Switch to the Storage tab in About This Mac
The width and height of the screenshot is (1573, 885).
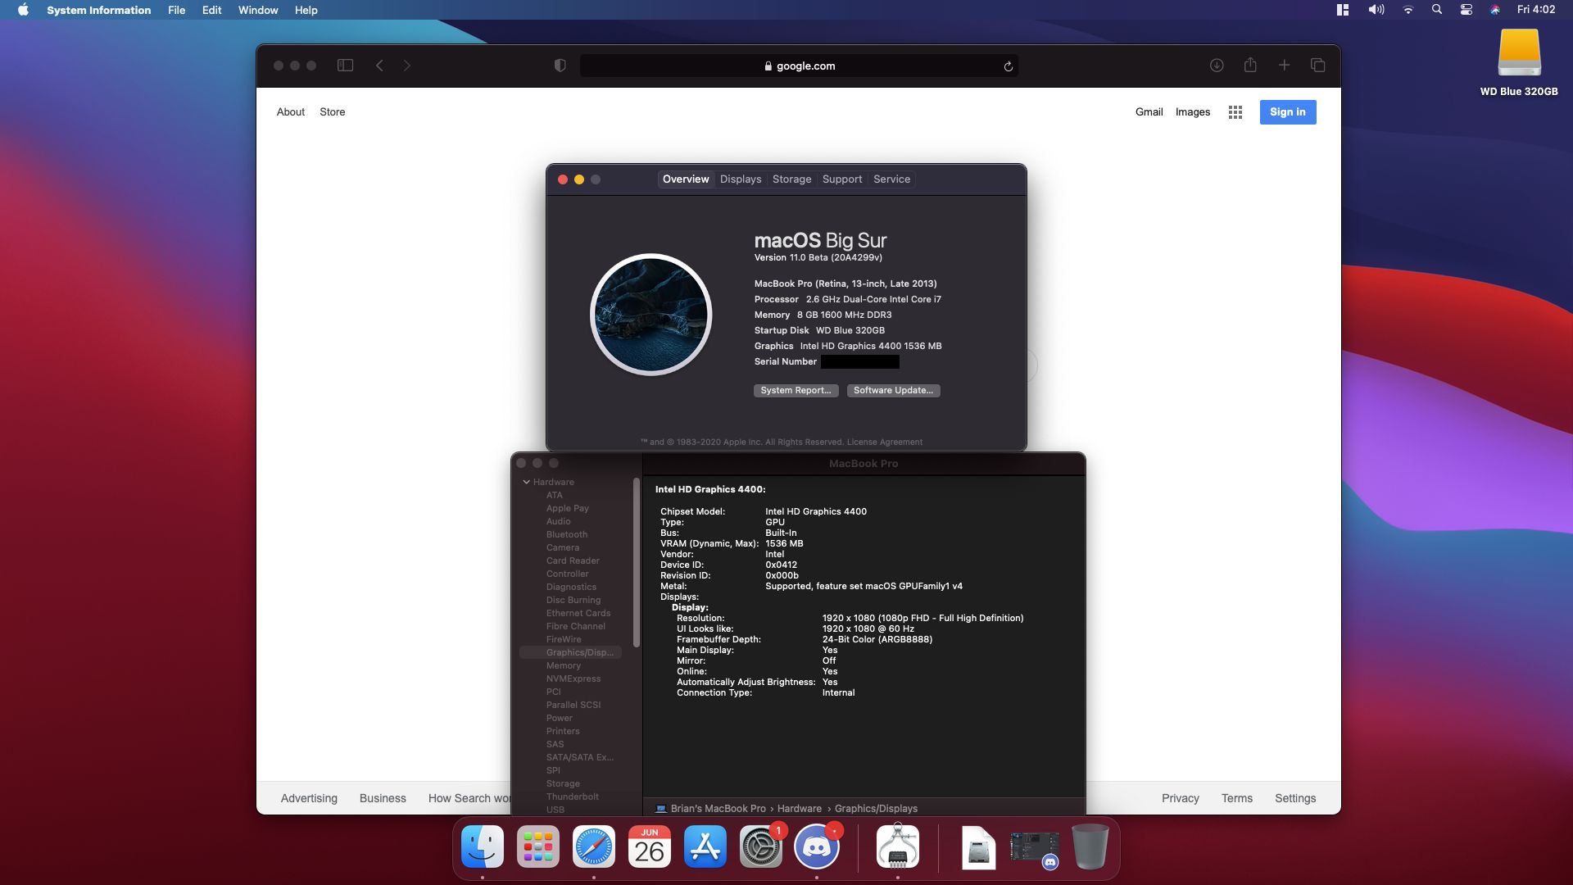coord(791,179)
